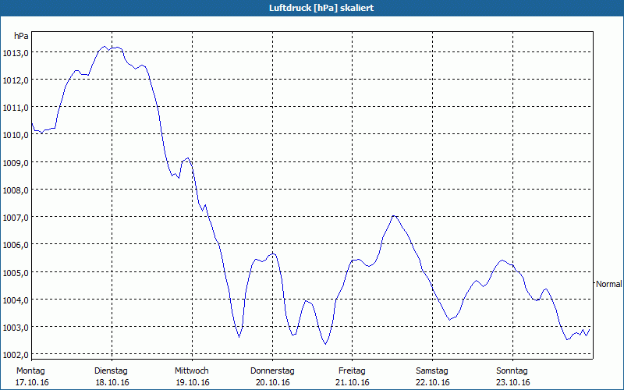Image resolution: width=624 pixels, height=390 pixels.
Task: Click the Samstag day label
Action: click(432, 371)
